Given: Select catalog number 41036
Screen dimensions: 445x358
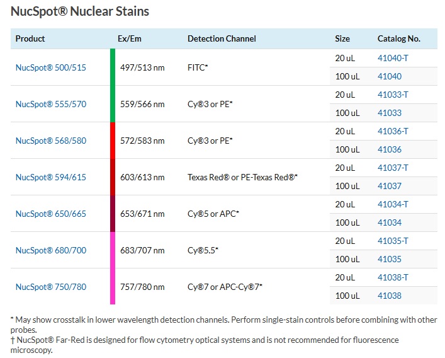Looking at the screenshot, I should coord(390,149).
